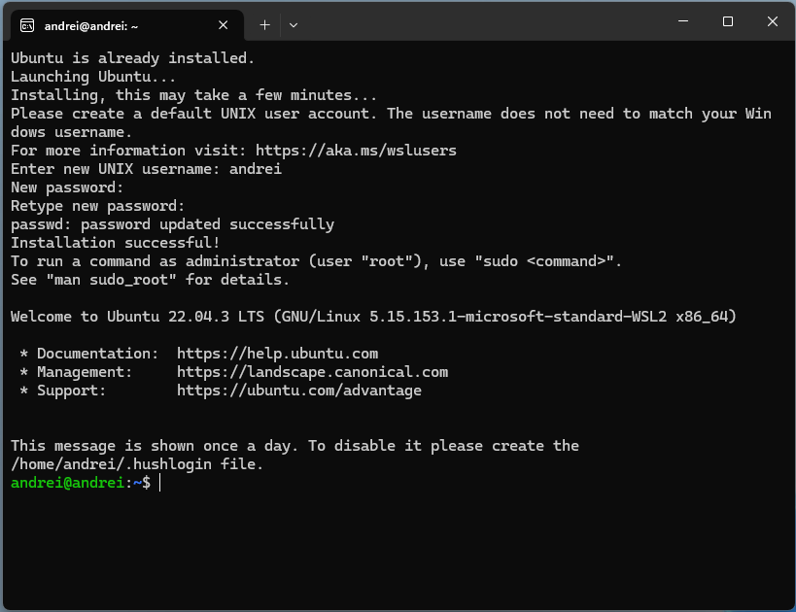Click 'passwd: password updated successfully' line

[x=173, y=224]
